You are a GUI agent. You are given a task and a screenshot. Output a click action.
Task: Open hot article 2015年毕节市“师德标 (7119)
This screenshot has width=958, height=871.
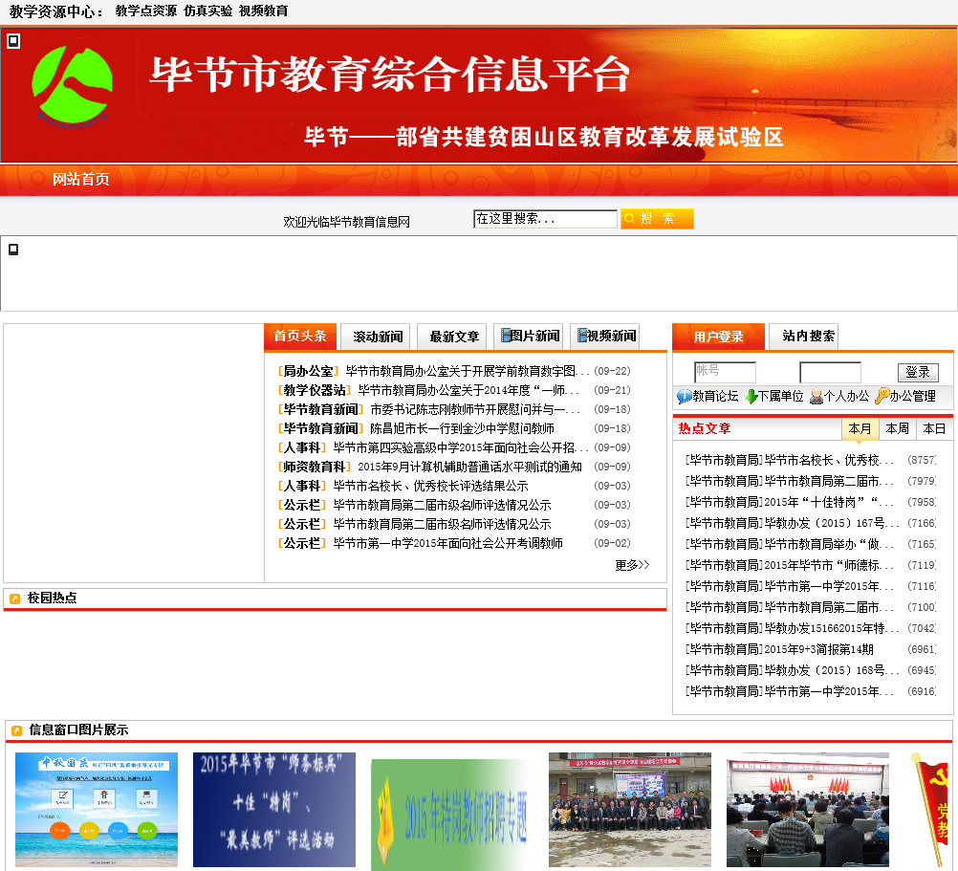coord(790,565)
